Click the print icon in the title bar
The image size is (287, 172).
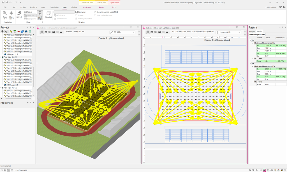tap(7, 2)
